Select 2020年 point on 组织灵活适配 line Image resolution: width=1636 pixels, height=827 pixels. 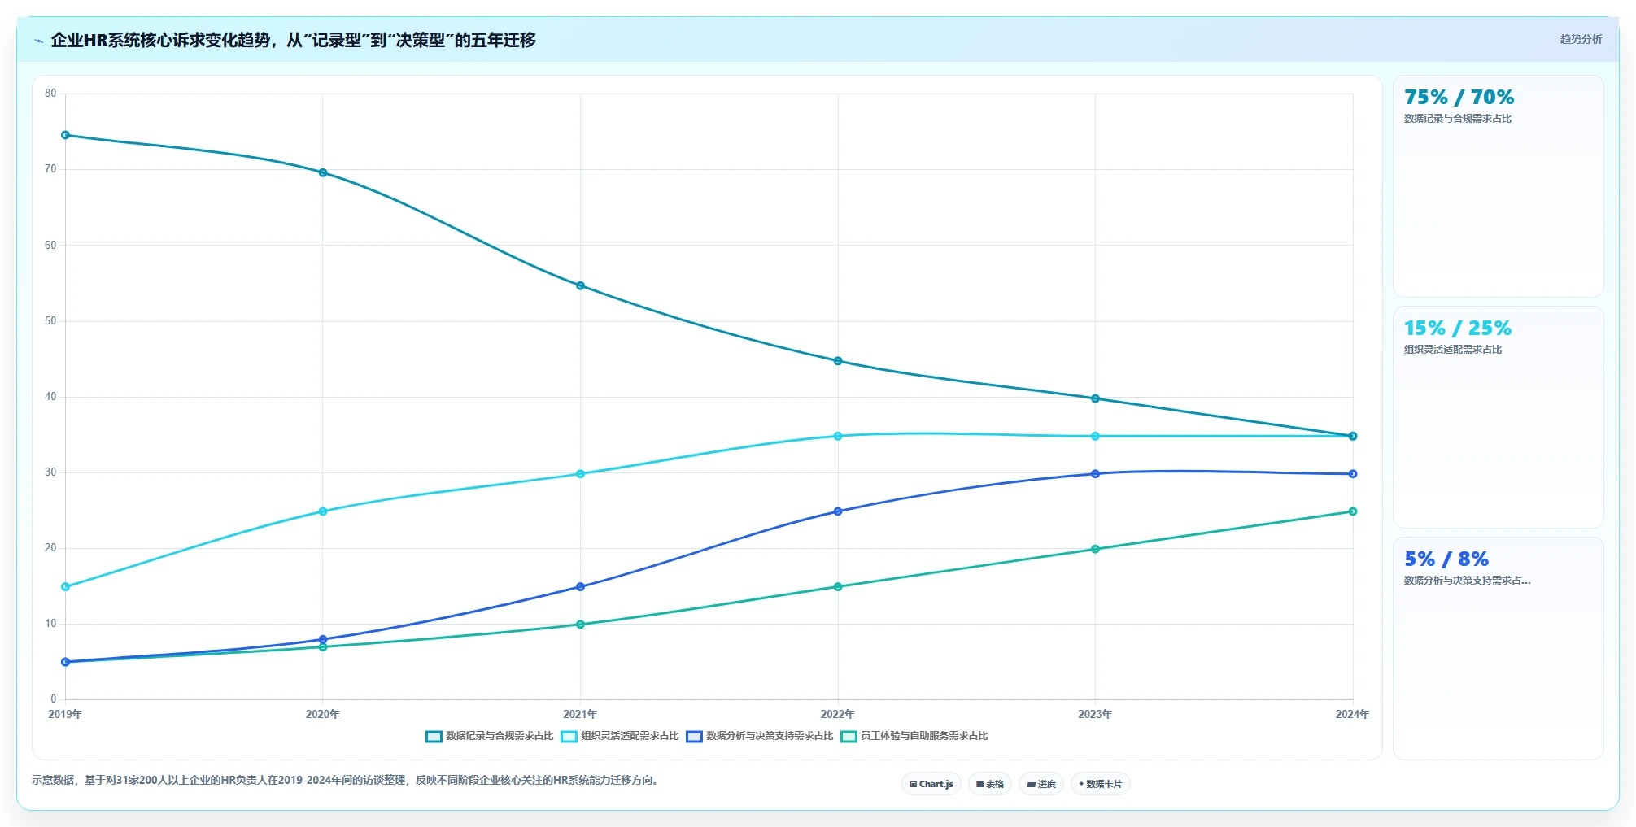[x=323, y=511]
